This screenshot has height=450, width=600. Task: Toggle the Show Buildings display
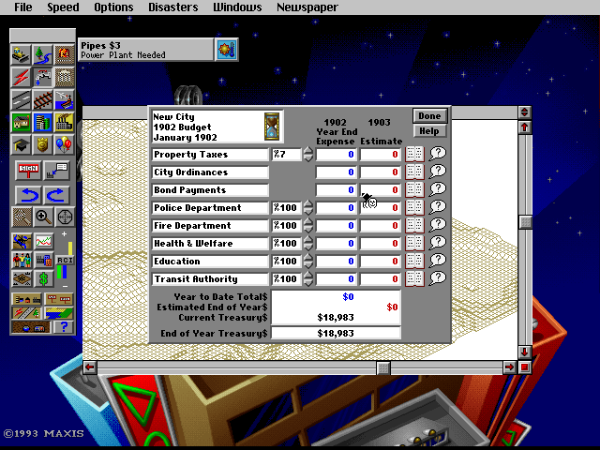(26, 299)
